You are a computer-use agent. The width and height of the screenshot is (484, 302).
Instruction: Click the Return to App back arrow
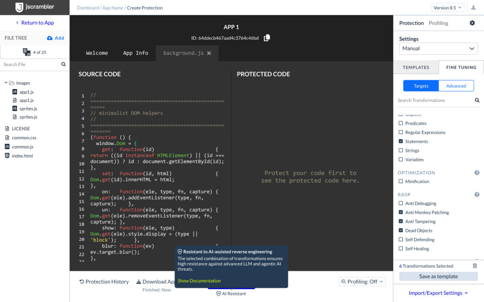point(17,23)
